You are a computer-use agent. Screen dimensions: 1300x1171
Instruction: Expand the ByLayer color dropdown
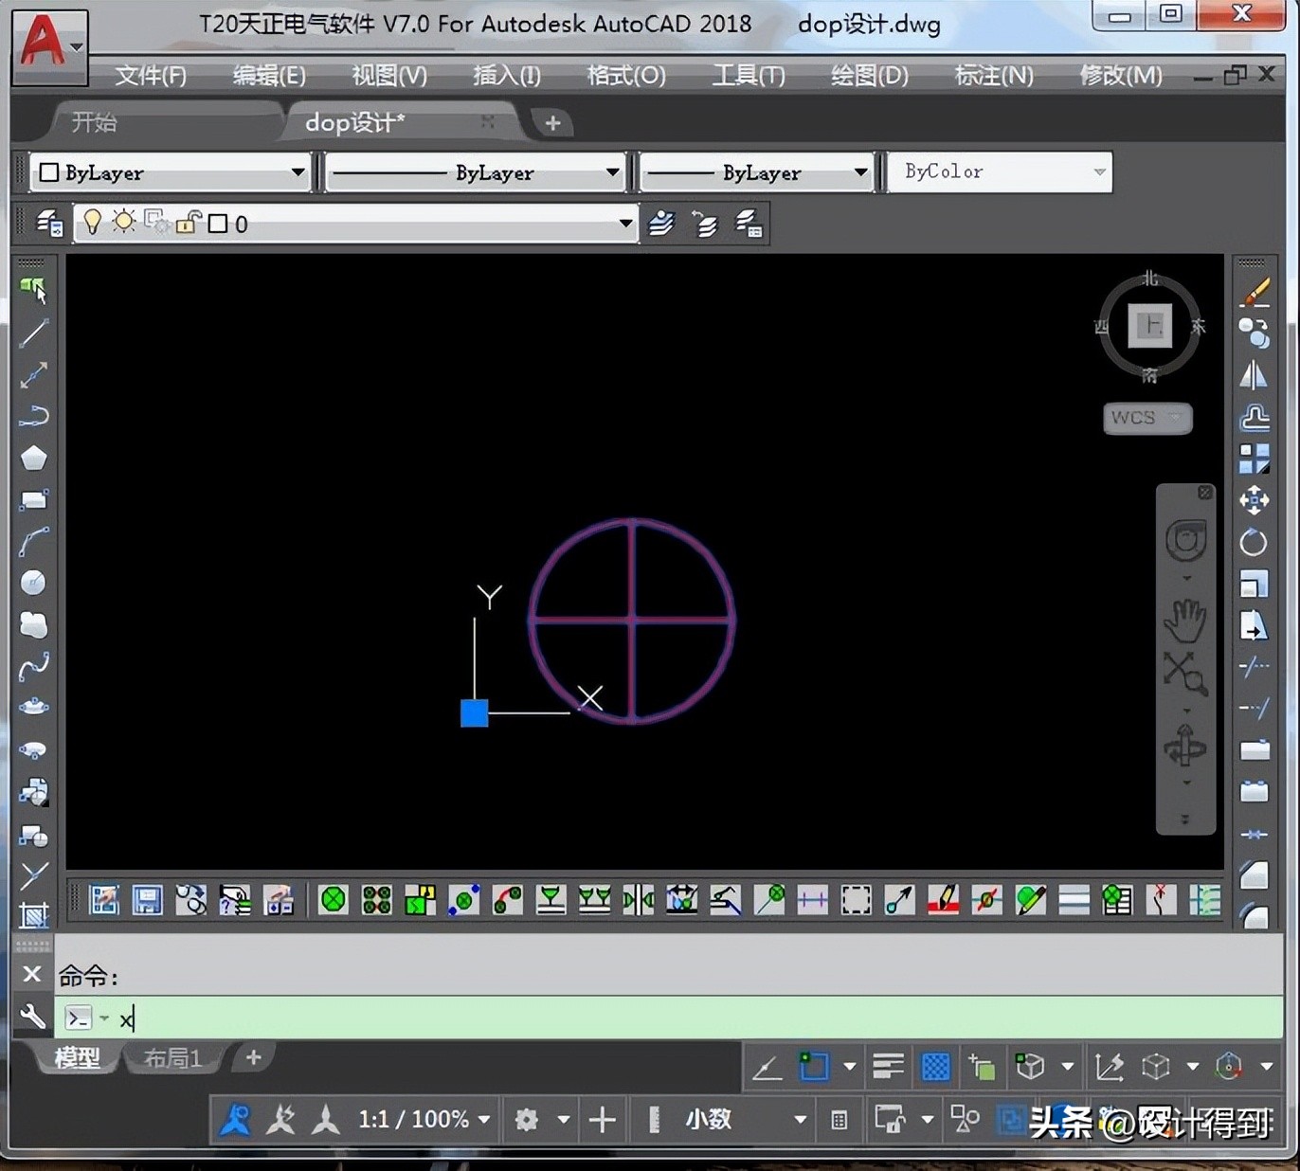[298, 172]
